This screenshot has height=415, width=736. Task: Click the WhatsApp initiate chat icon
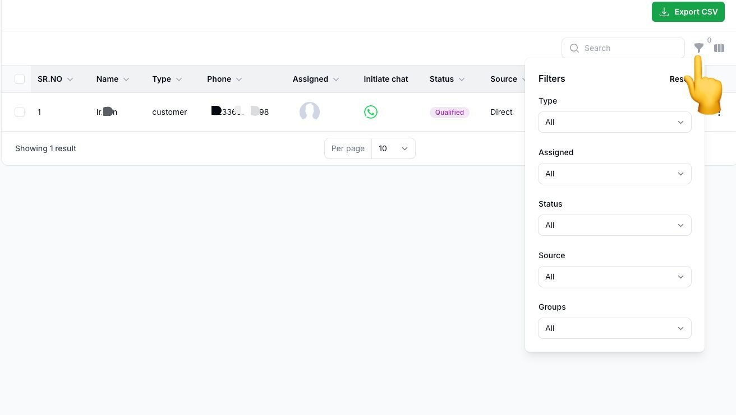click(371, 112)
